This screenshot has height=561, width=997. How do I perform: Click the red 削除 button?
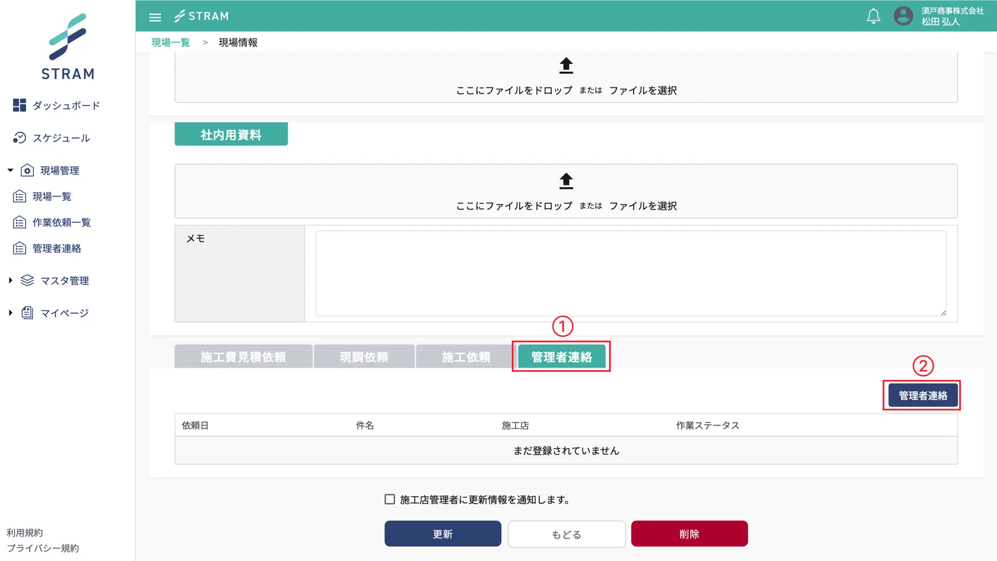point(689,533)
